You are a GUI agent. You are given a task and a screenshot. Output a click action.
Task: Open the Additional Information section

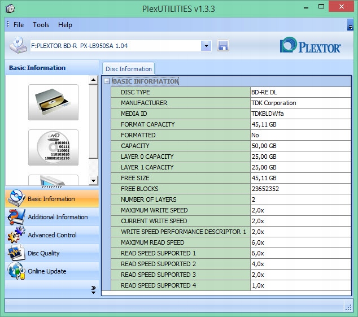pos(52,217)
